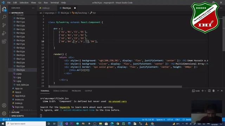This screenshot has height=126, width=225.
Task: Click Explorer's more actions ellipsis
Action: pos(33,8)
